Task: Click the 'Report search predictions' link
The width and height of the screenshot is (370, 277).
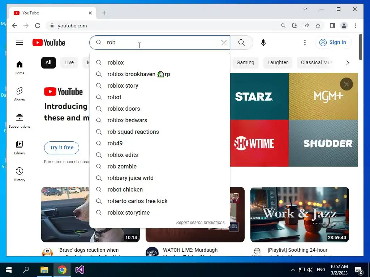Action: pyautogui.click(x=200, y=223)
